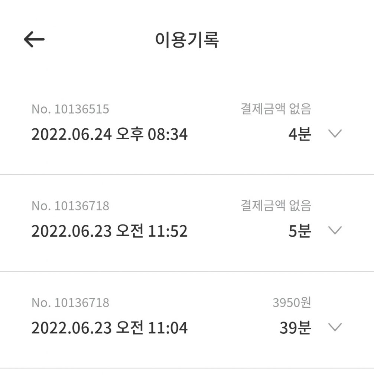Tap No. 10136718 above the 11:52 record
Screen dimensions: 374x381
point(70,206)
